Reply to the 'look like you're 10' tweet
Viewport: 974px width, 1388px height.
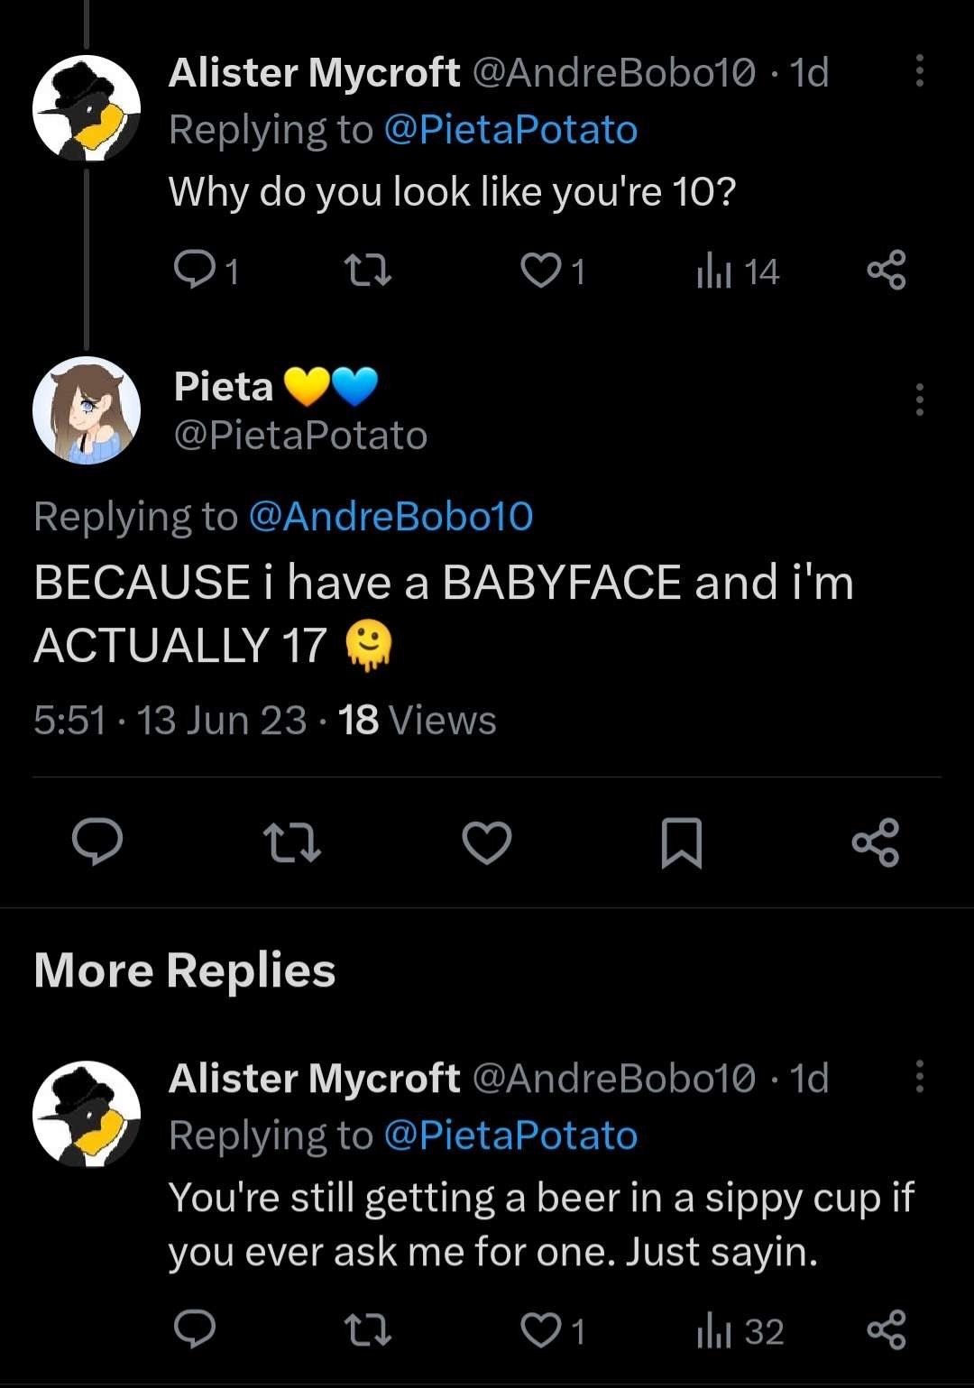(x=193, y=271)
